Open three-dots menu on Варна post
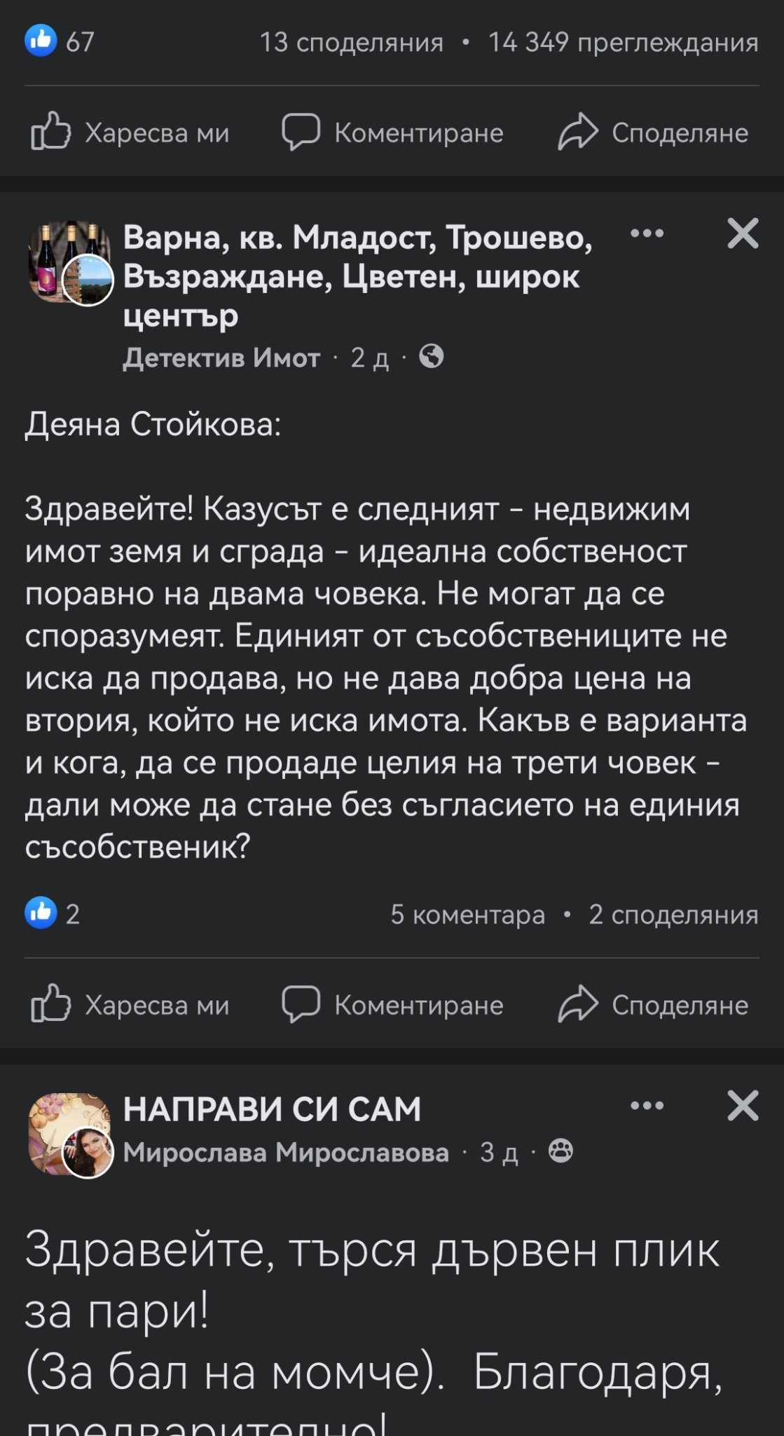Viewport: 784px width, 1436px height. click(647, 233)
